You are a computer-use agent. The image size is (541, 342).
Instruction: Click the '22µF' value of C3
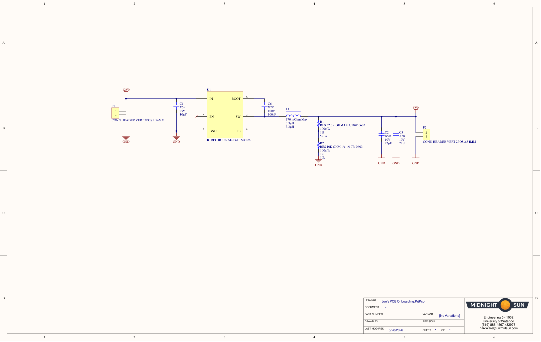pos(403,143)
